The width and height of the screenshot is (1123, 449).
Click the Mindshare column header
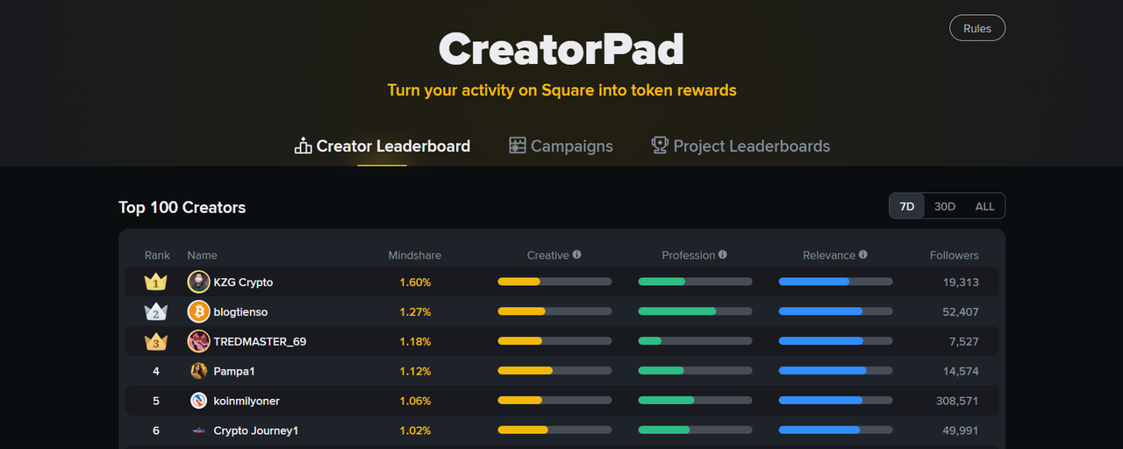click(415, 255)
